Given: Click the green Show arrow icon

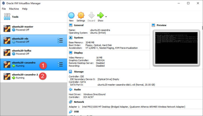Looking at the screenshot, I should click(100, 16).
